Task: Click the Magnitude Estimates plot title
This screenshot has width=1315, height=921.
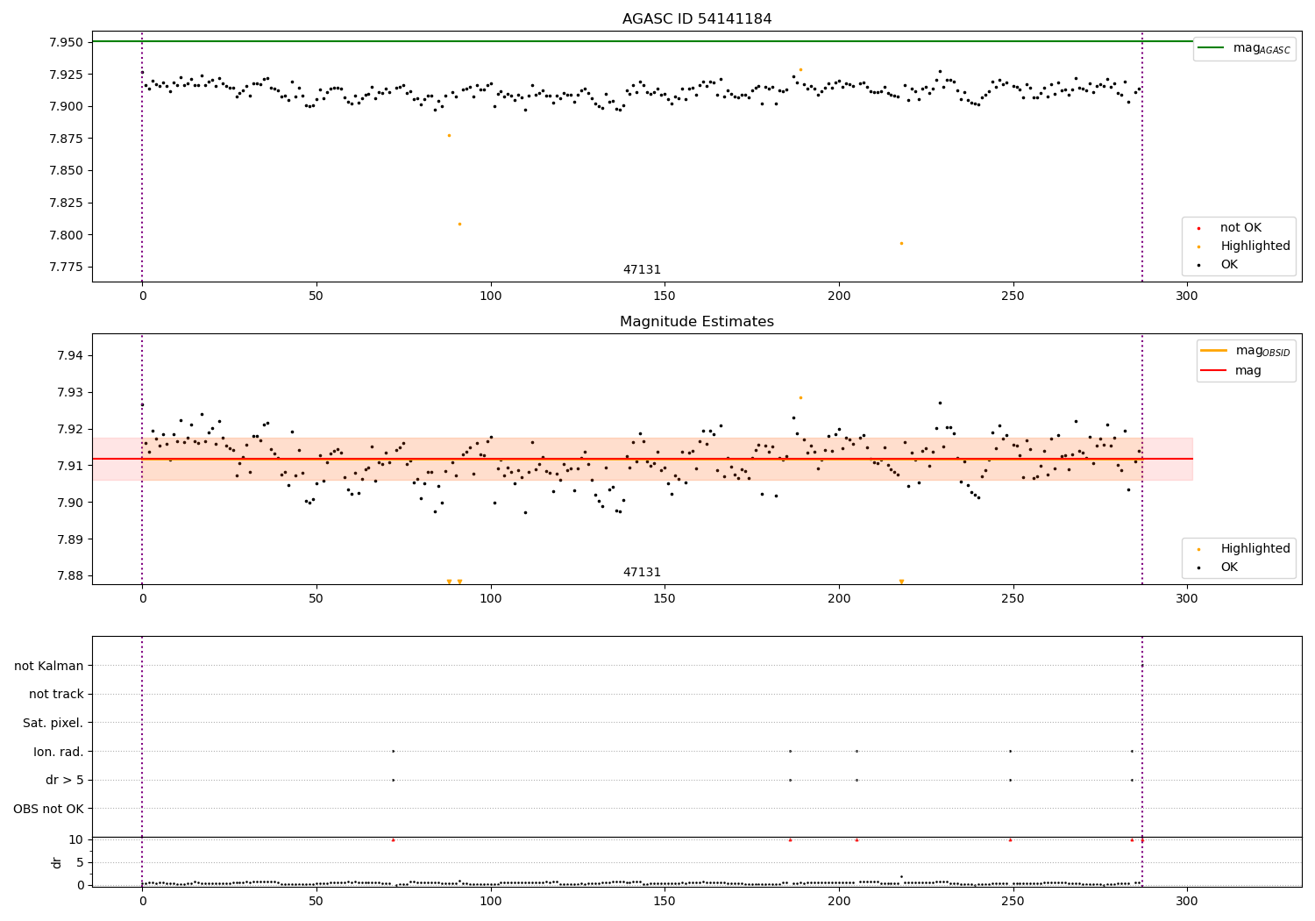Action: 697,322
